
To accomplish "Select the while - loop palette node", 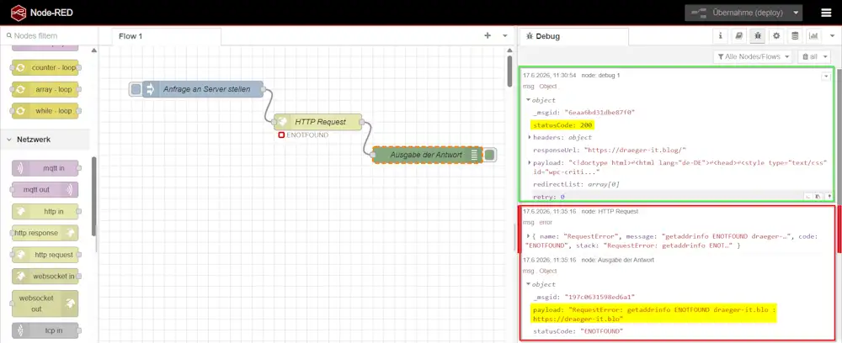I will [45, 111].
